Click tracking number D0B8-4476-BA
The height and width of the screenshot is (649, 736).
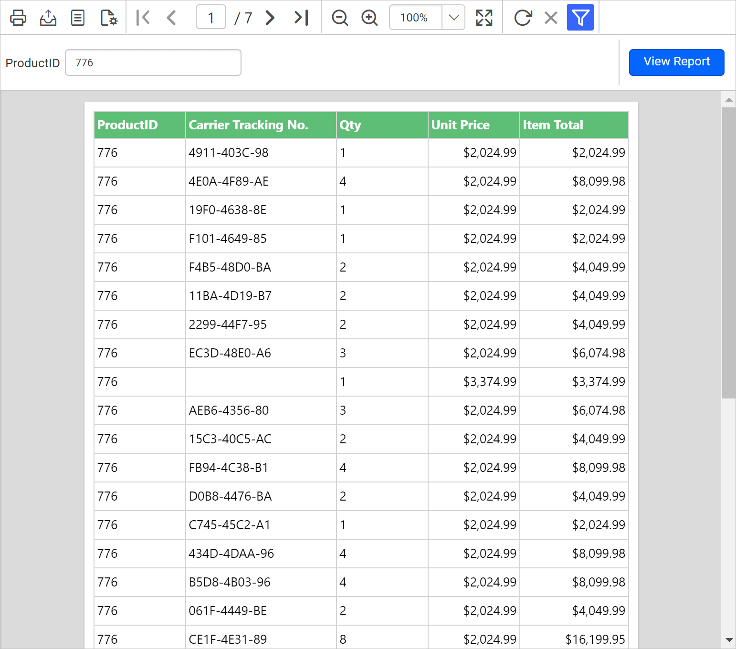(230, 496)
